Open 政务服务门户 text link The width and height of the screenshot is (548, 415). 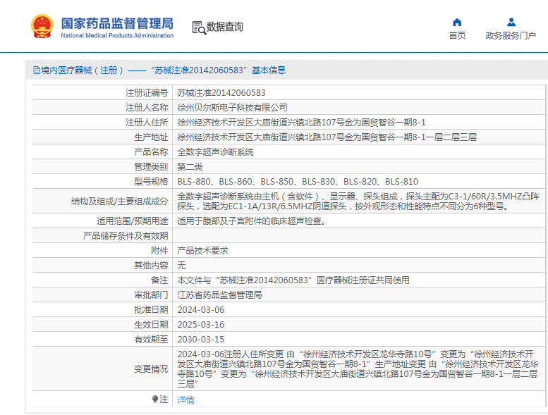[511, 36]
